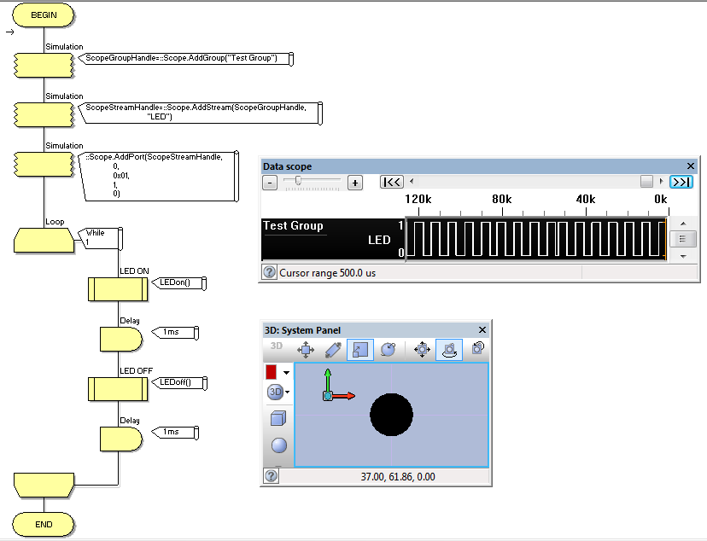Click the red background color swatch

tap(271, 372)
